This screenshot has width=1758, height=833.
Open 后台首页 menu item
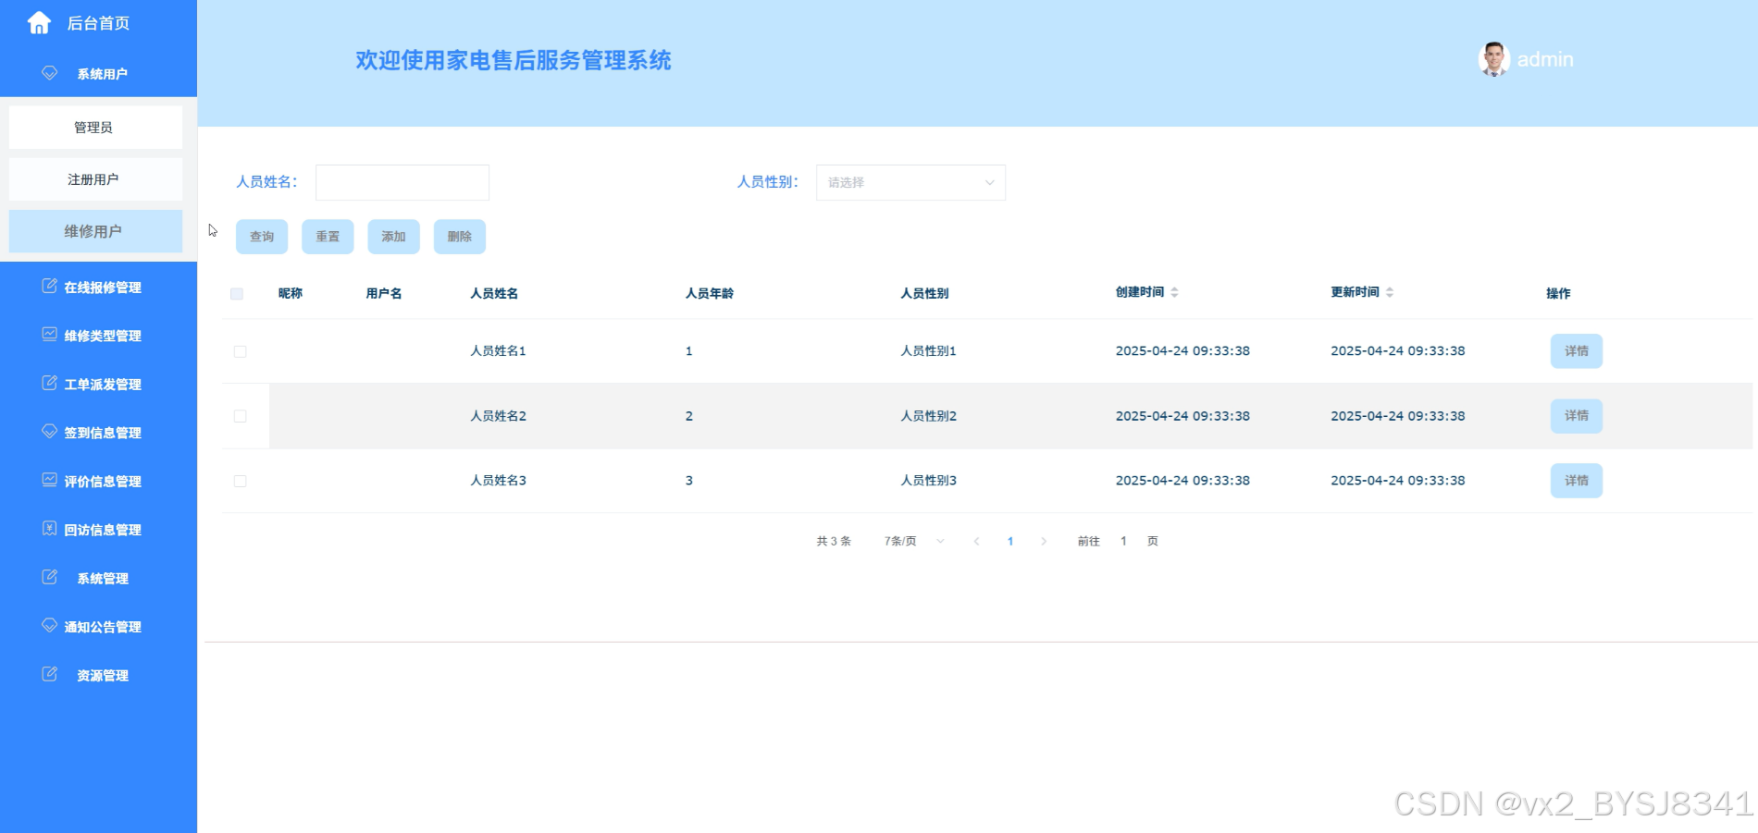[x=98, y=23]
